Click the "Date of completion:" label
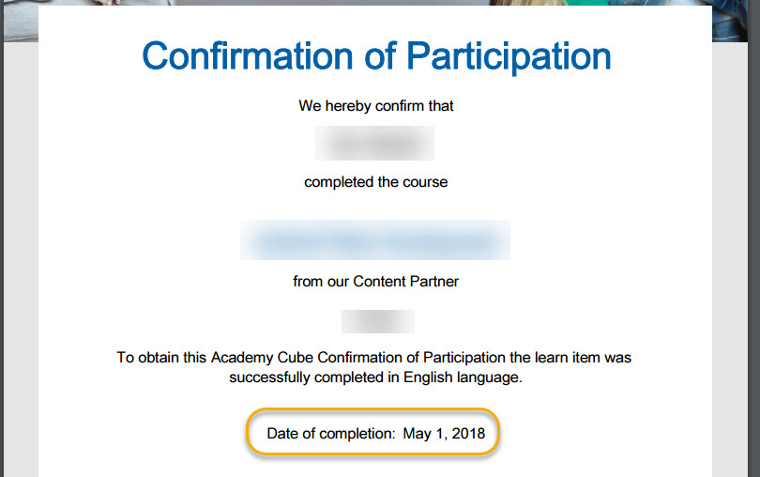 [x=331, y=433]
